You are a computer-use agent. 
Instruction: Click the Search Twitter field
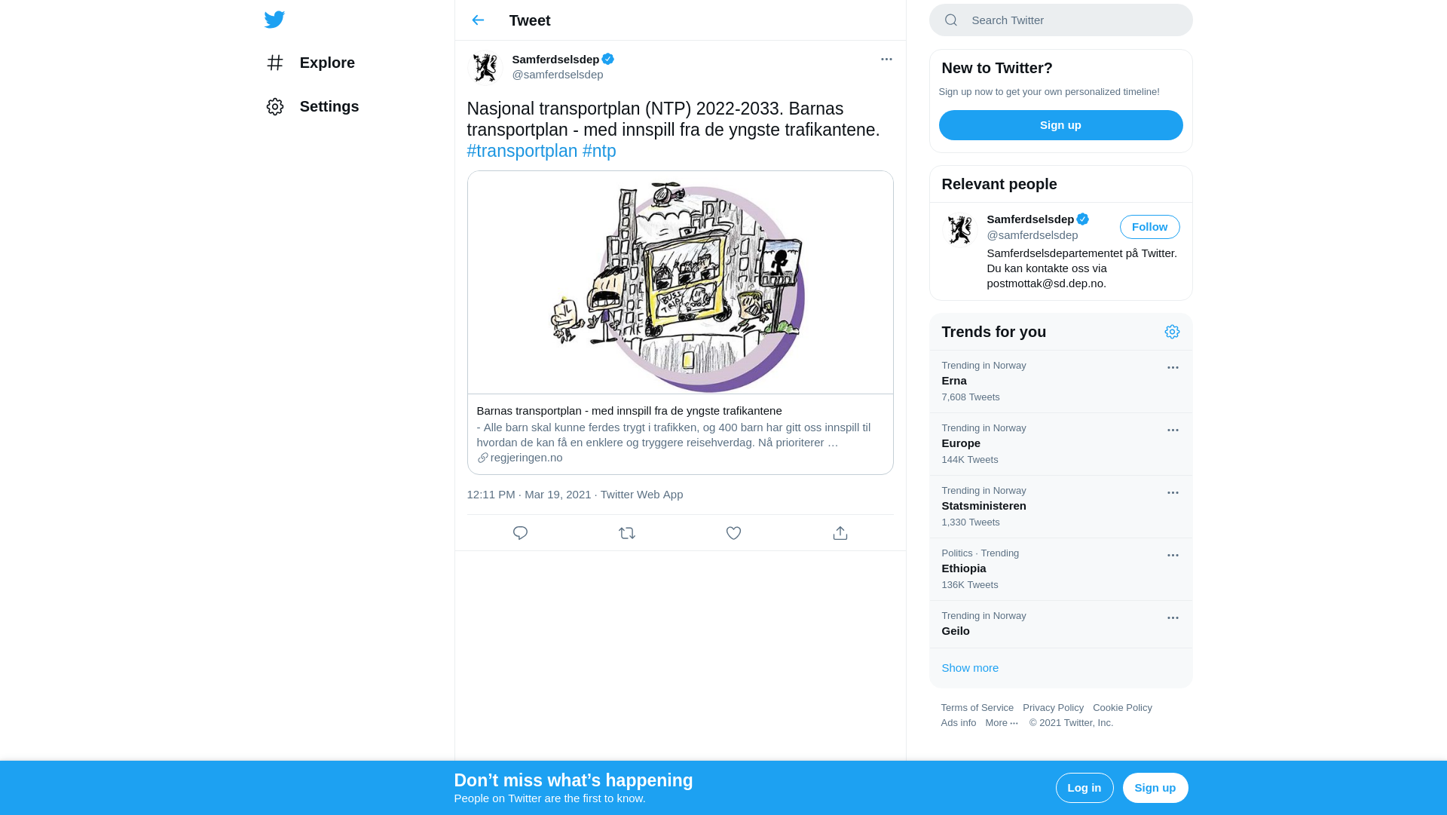pyautogui.click(x=1070, y=20)
